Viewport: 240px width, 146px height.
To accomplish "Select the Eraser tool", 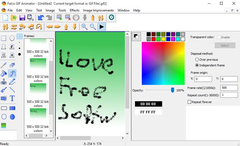I will click(12, 65).
